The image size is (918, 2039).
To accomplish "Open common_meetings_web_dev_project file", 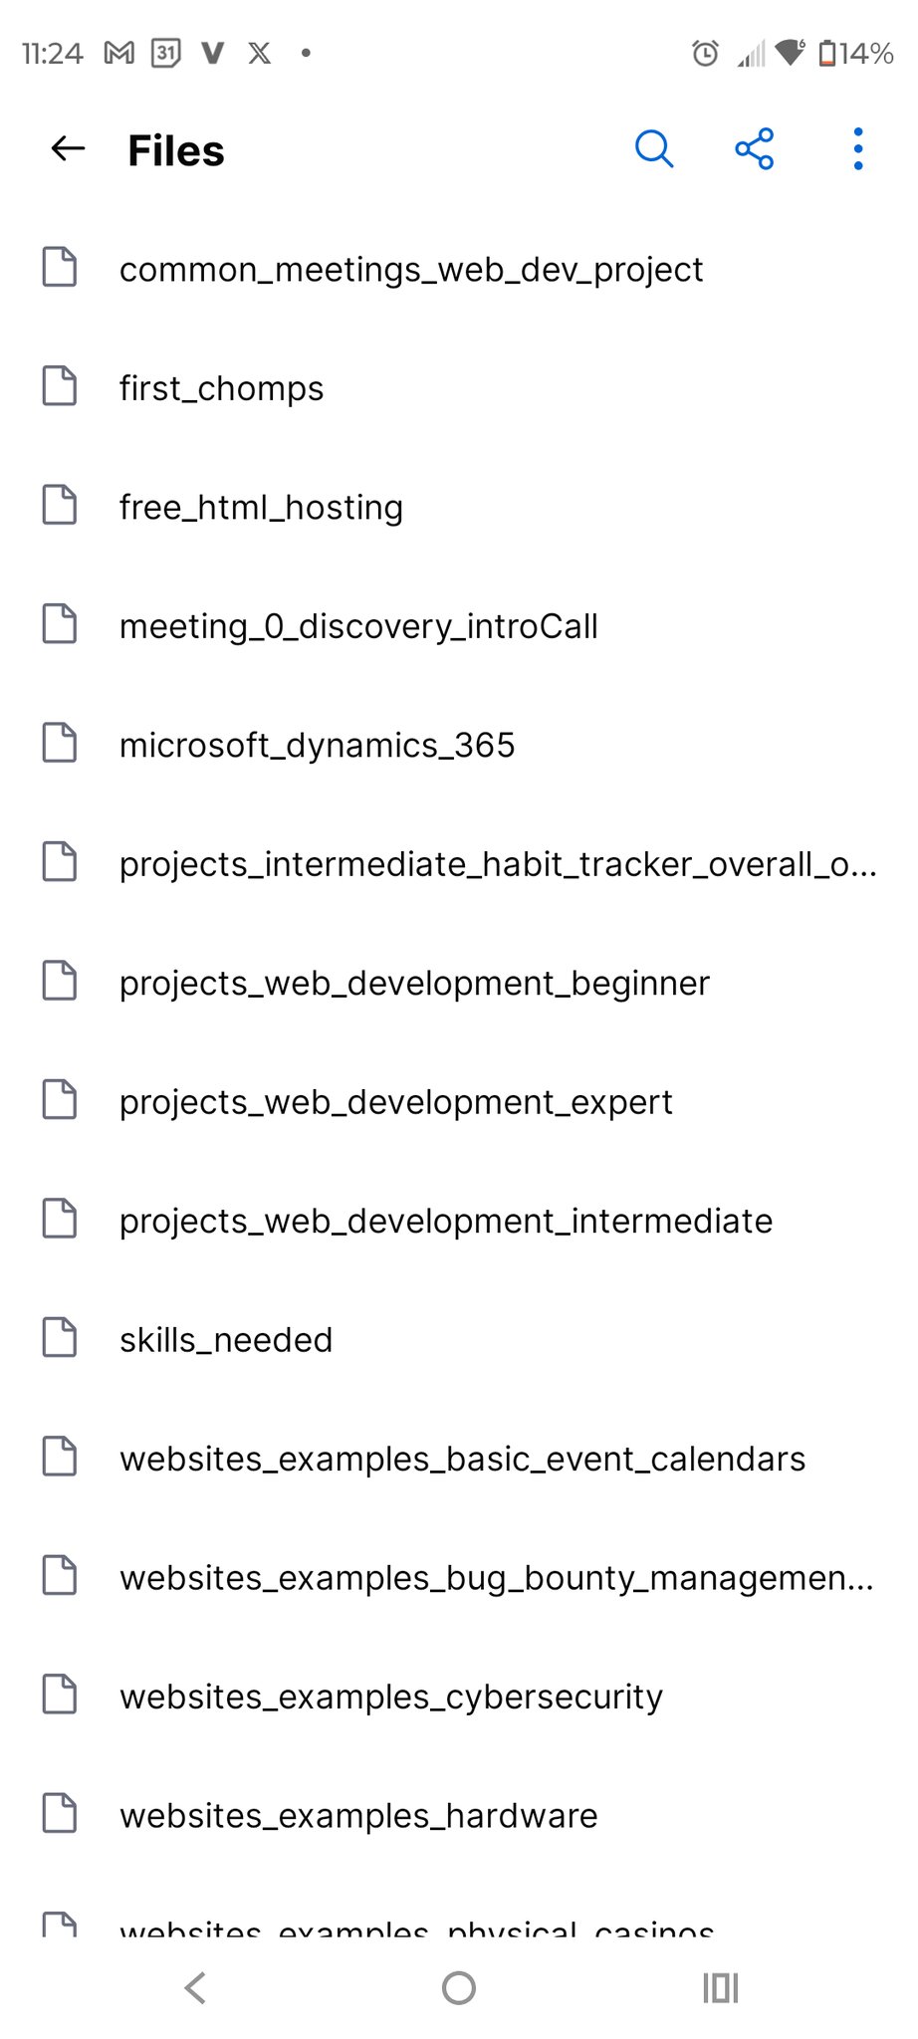I will point(410,269).
